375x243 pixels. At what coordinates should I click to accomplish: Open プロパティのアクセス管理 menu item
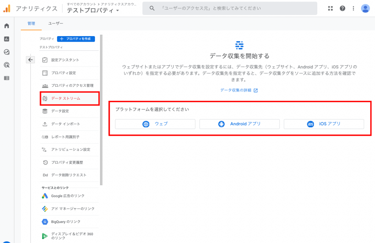point(69,86)
